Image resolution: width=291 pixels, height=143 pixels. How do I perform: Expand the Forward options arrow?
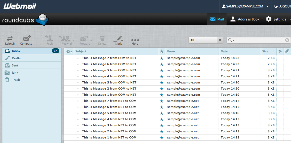[x=91, y=40]
